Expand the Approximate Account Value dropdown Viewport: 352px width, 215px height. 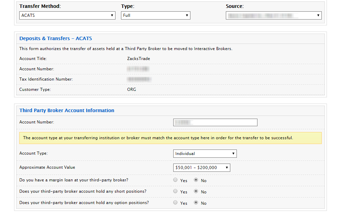(x=201, y=168)
